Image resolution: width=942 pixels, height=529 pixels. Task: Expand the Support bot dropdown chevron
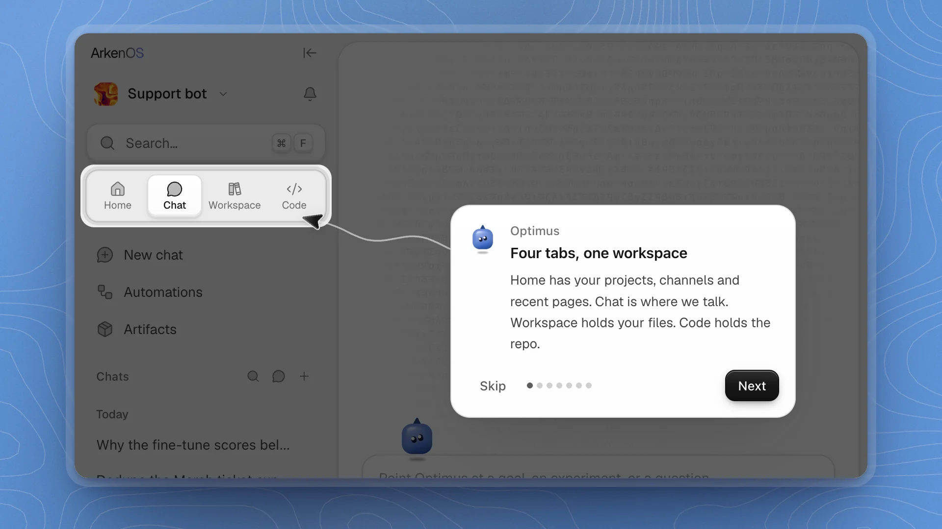click(223, 94)
